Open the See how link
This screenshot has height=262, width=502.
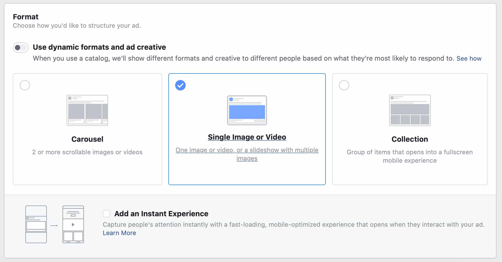(469, 59)
